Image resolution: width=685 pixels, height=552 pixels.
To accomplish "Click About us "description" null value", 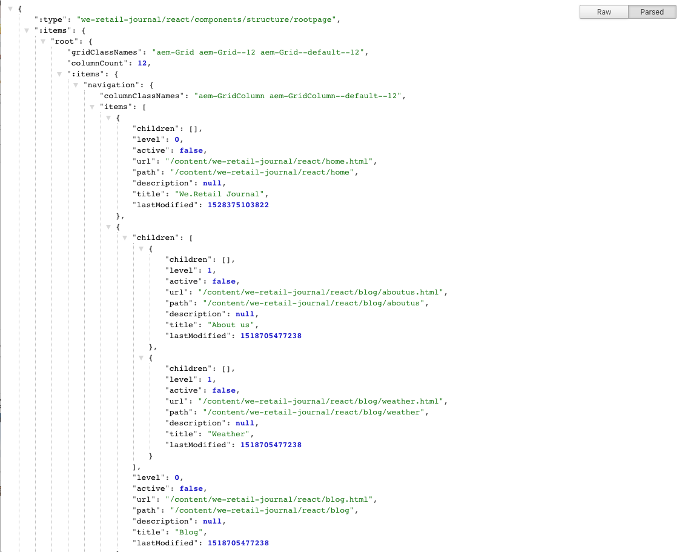I will (245, 314).
